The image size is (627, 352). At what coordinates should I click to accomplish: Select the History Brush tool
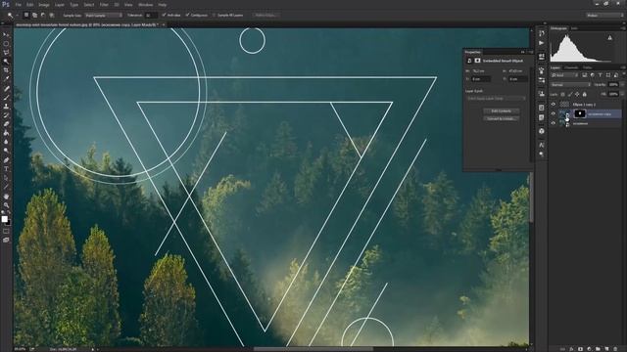pyautogui.click(x=6, y=115)
